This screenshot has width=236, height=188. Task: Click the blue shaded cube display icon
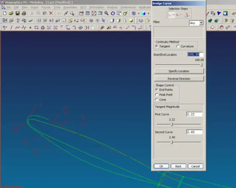click(143, 13)
